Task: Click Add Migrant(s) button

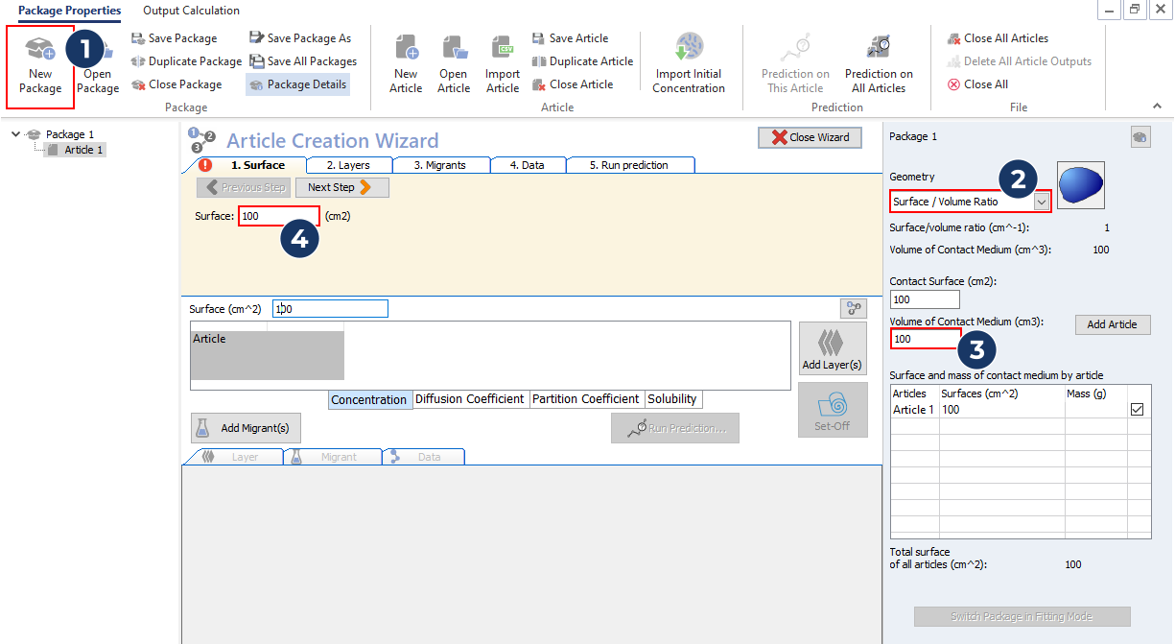Action: 246,428
